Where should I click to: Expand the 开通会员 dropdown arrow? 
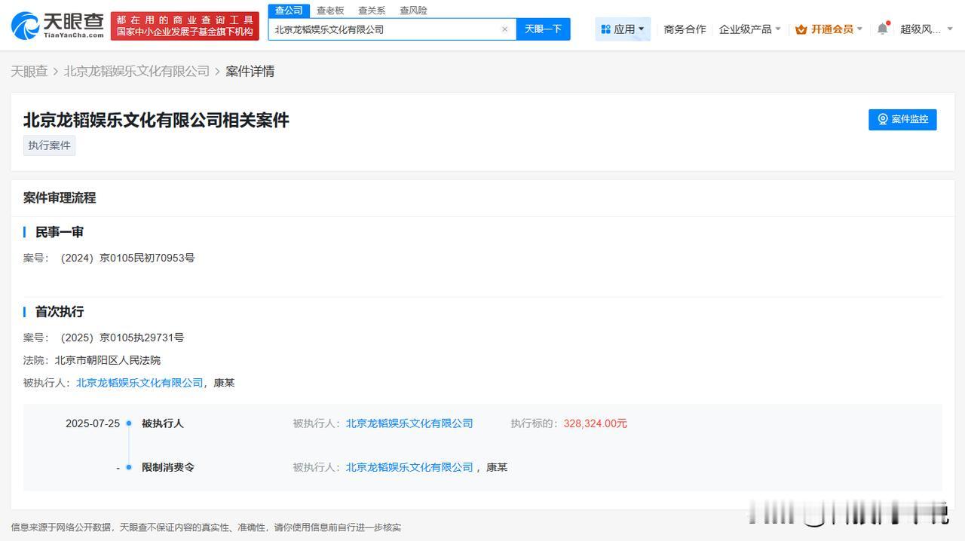[859, 29]
